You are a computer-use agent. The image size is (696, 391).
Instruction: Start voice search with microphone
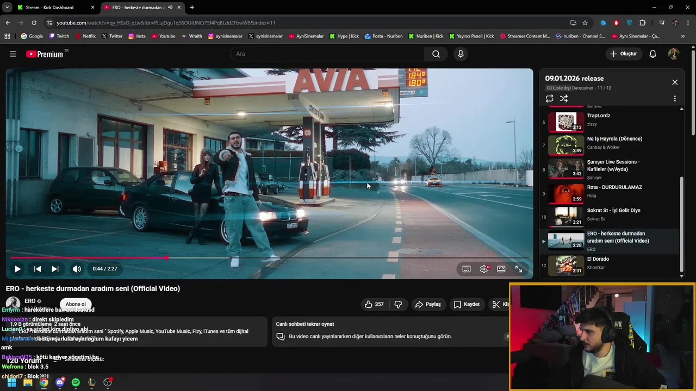(461, 54)
